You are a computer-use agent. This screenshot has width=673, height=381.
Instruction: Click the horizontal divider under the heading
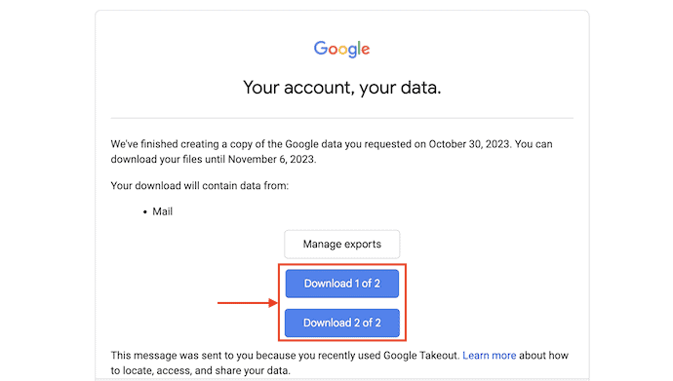[342, 118]
